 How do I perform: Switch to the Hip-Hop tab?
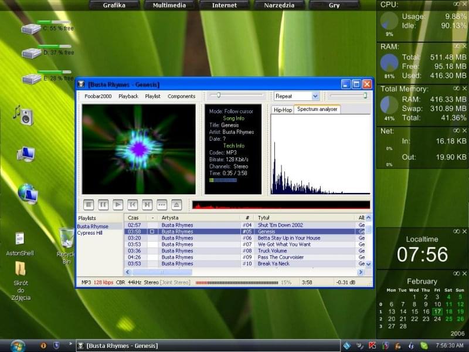[283, 110]
